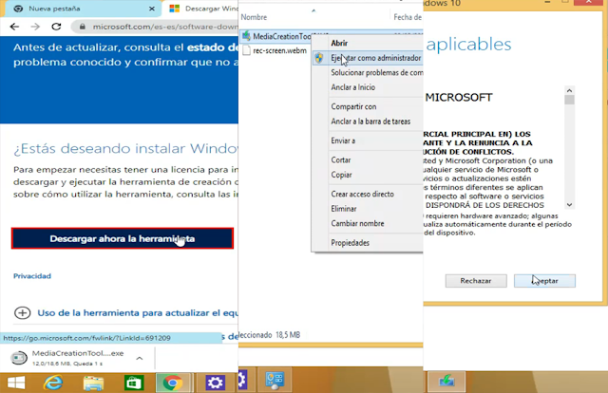Open the settings gear taskbar icon

click(x=216, y=383)
